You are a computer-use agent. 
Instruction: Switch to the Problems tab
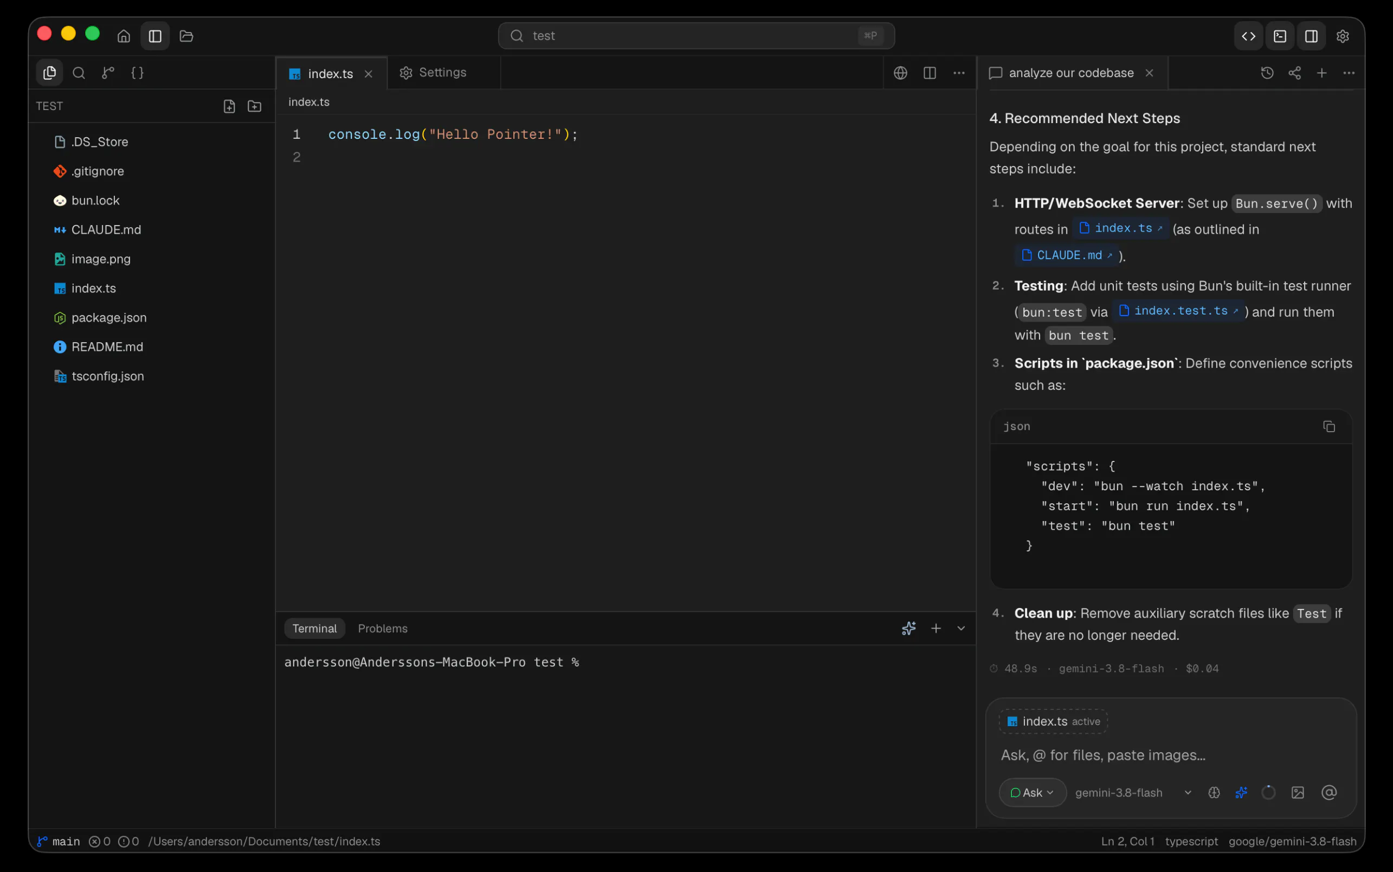[x=383, y=629]
